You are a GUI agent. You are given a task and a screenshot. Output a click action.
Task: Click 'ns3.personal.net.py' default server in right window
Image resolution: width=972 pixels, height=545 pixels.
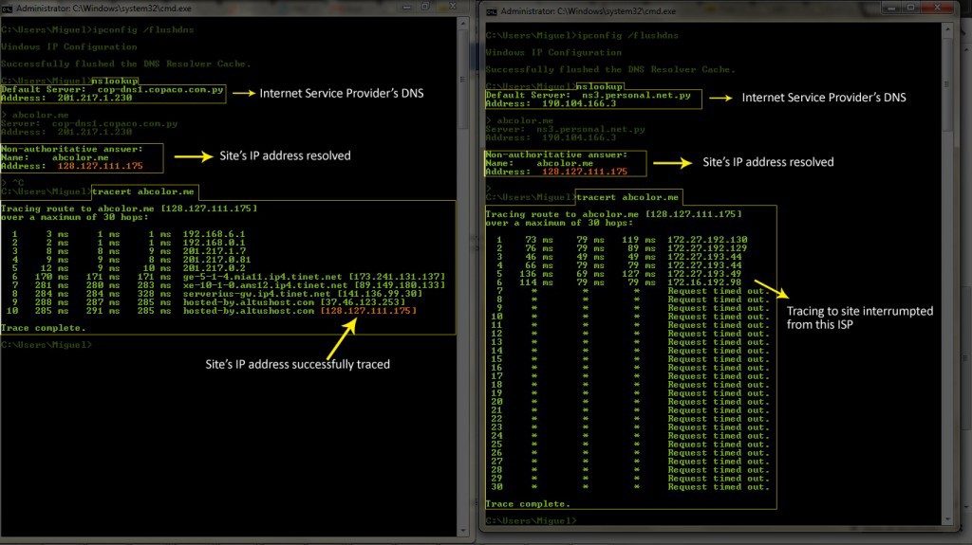pyautogui.click(x=636, y=96)
